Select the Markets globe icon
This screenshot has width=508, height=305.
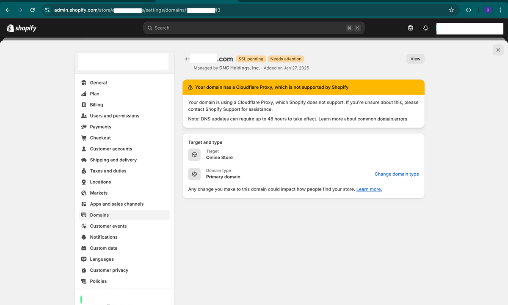[83, 193]
